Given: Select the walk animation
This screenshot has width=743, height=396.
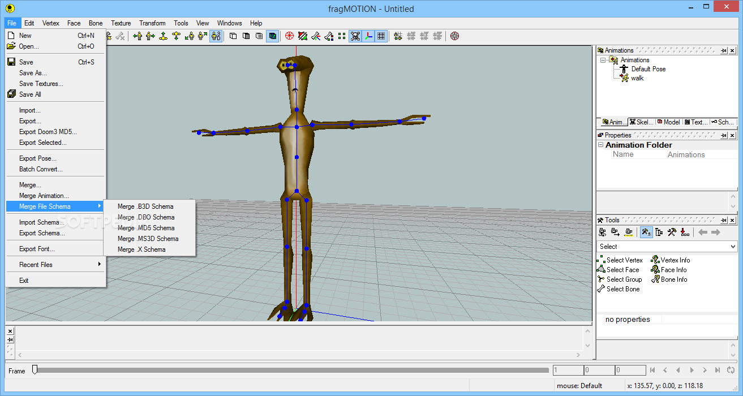Looking at the screenshot, I should pyautogui.click(x=637, y=78).
